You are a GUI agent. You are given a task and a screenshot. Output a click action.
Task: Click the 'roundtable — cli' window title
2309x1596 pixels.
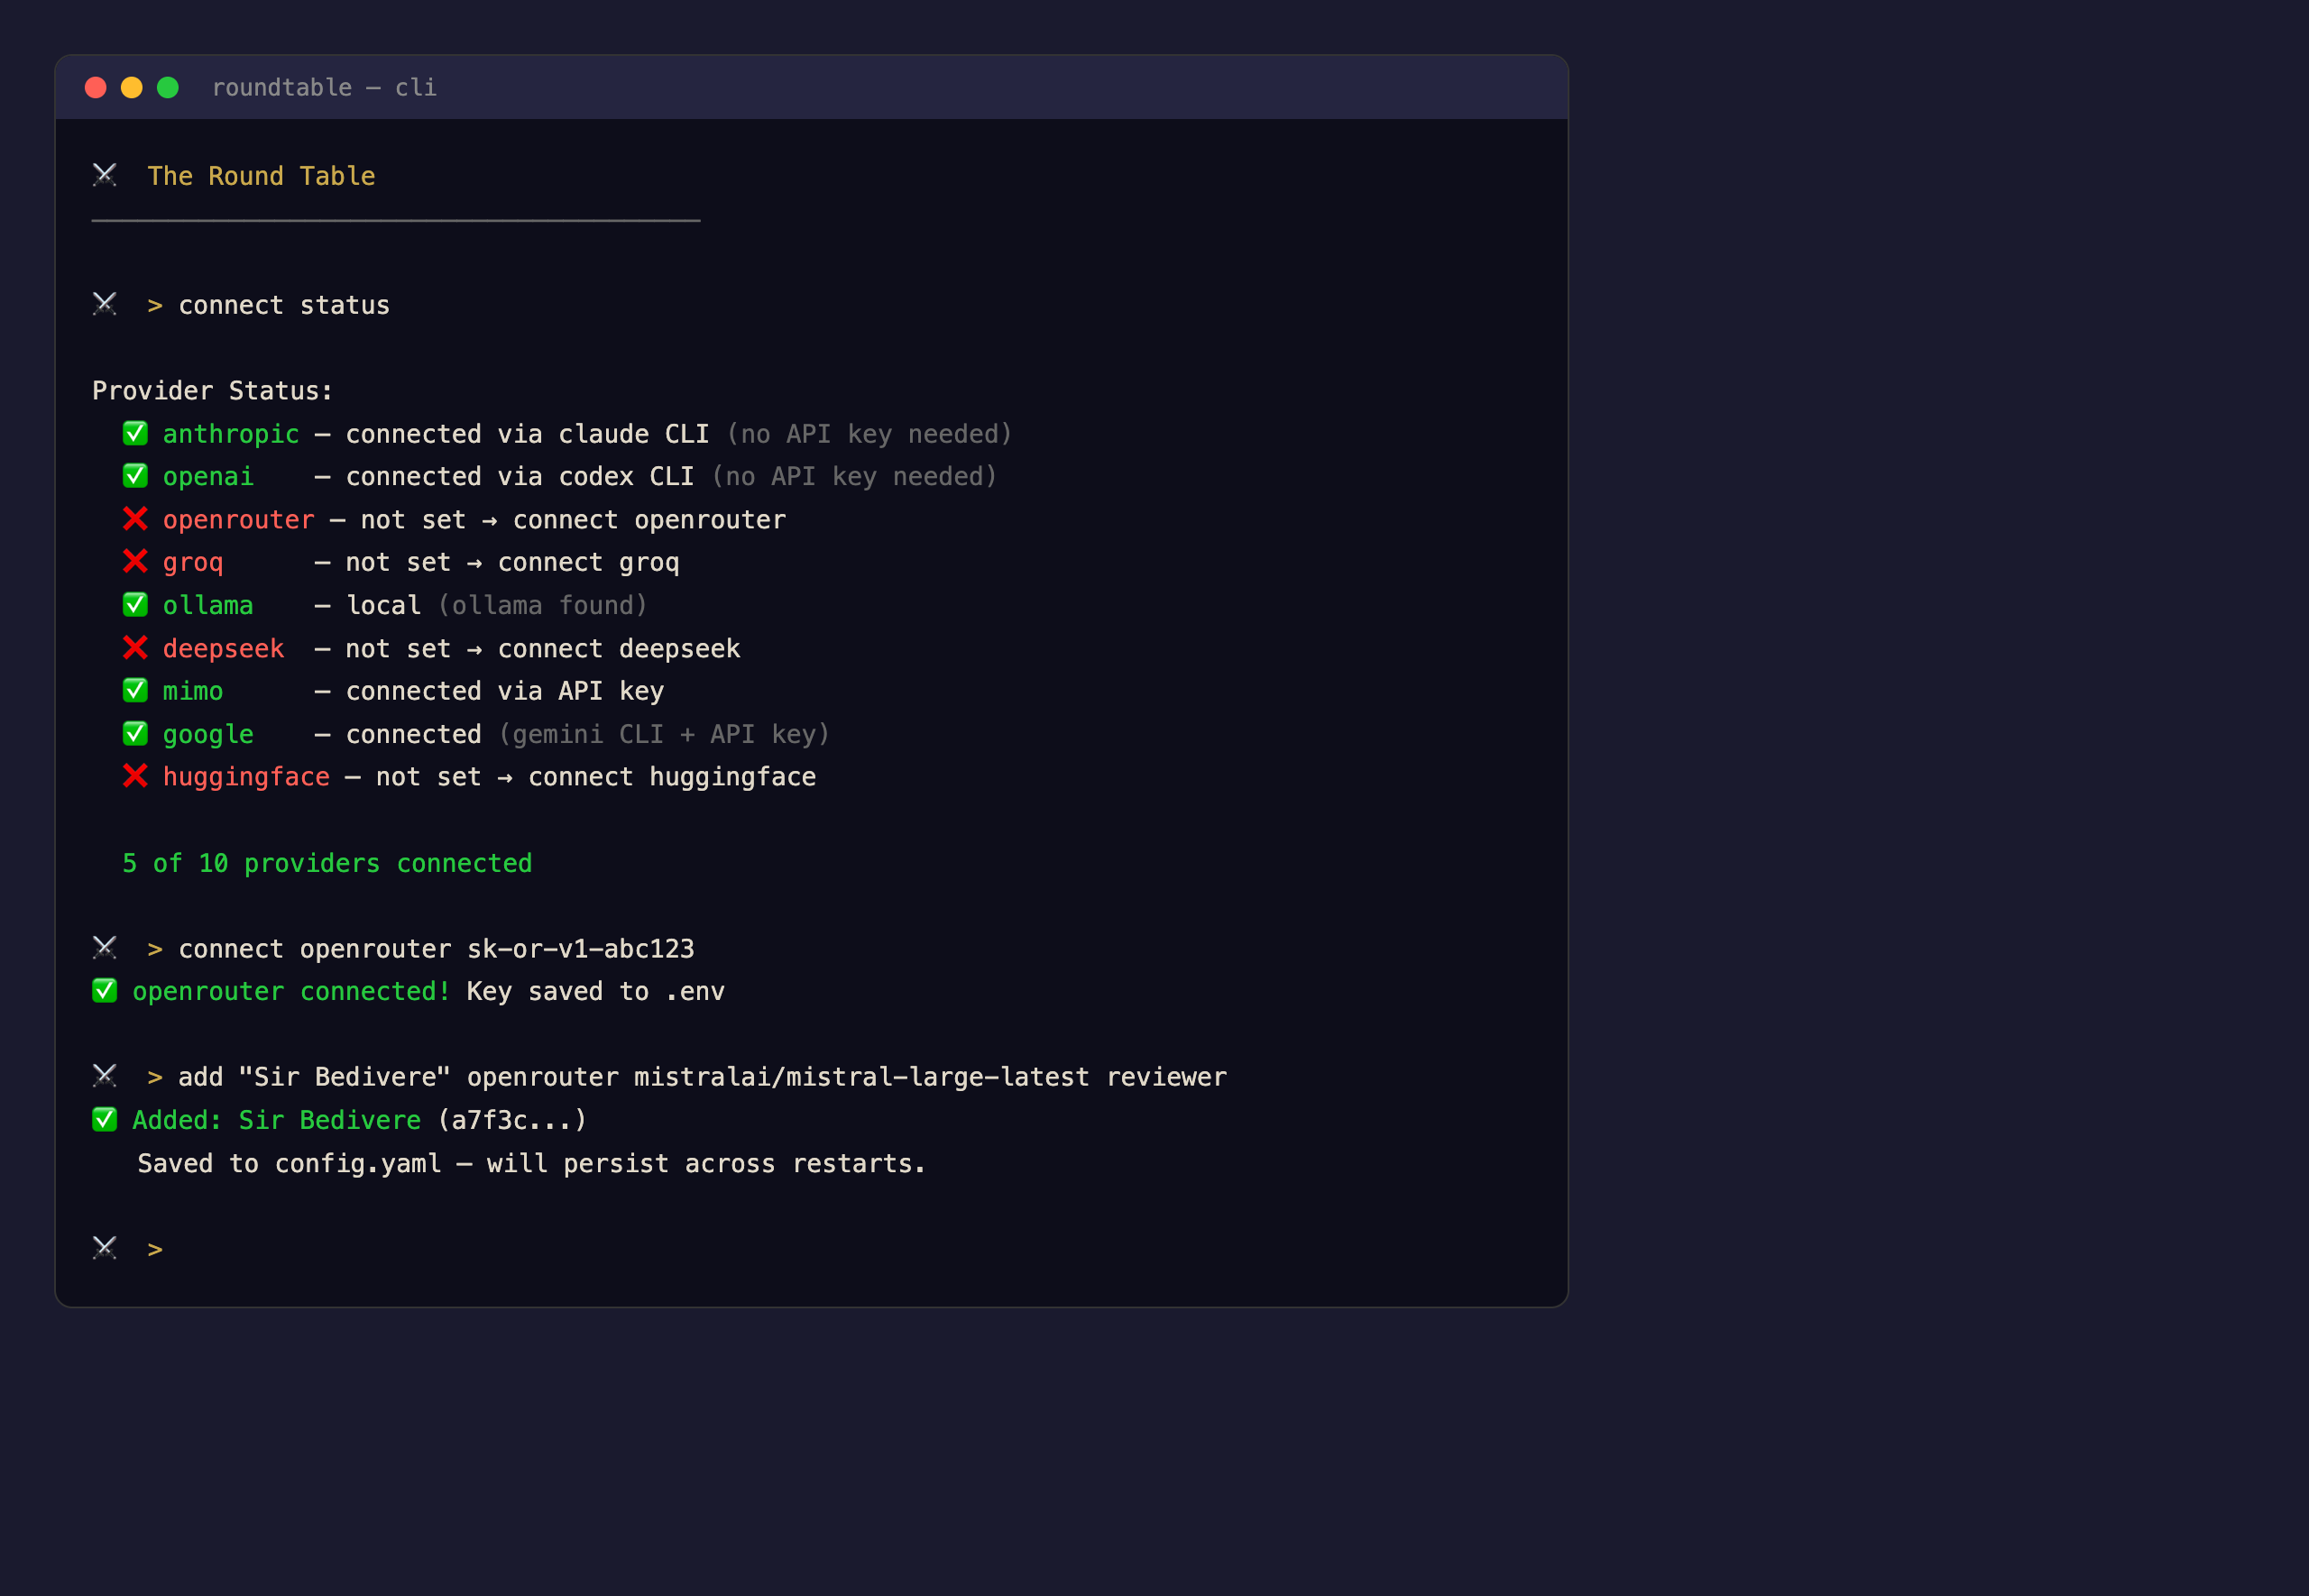pos(324,88)
